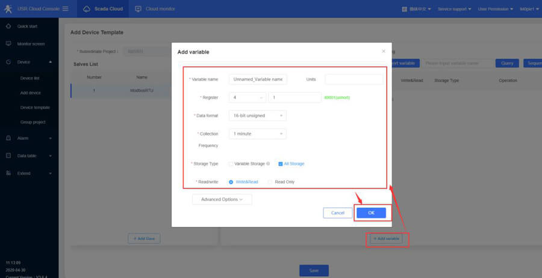
Task: Open the account dropdown at top right
Action: pos(529,9)
